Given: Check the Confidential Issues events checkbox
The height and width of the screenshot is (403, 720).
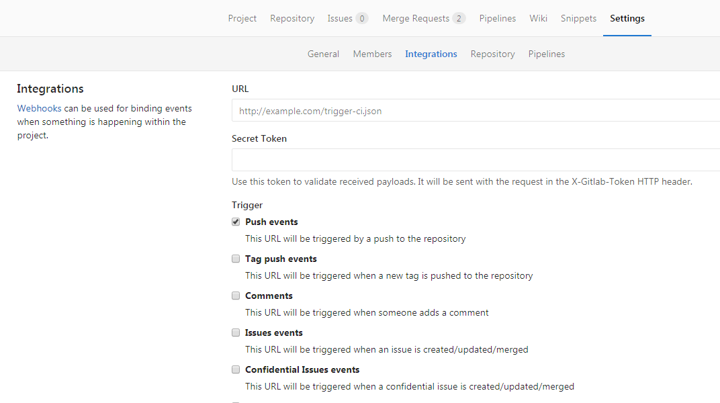Looking at the screenshot, I should point(236,370).
